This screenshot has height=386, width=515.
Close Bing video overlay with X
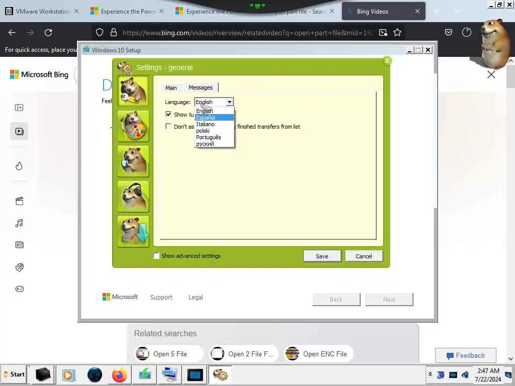(x=491, y=74)
